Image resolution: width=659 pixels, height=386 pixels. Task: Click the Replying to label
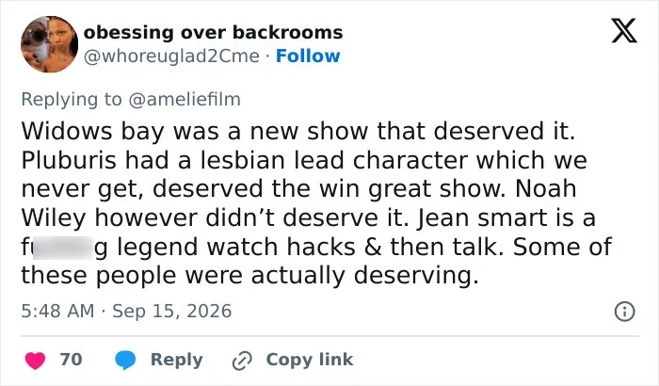click(72, 100)
